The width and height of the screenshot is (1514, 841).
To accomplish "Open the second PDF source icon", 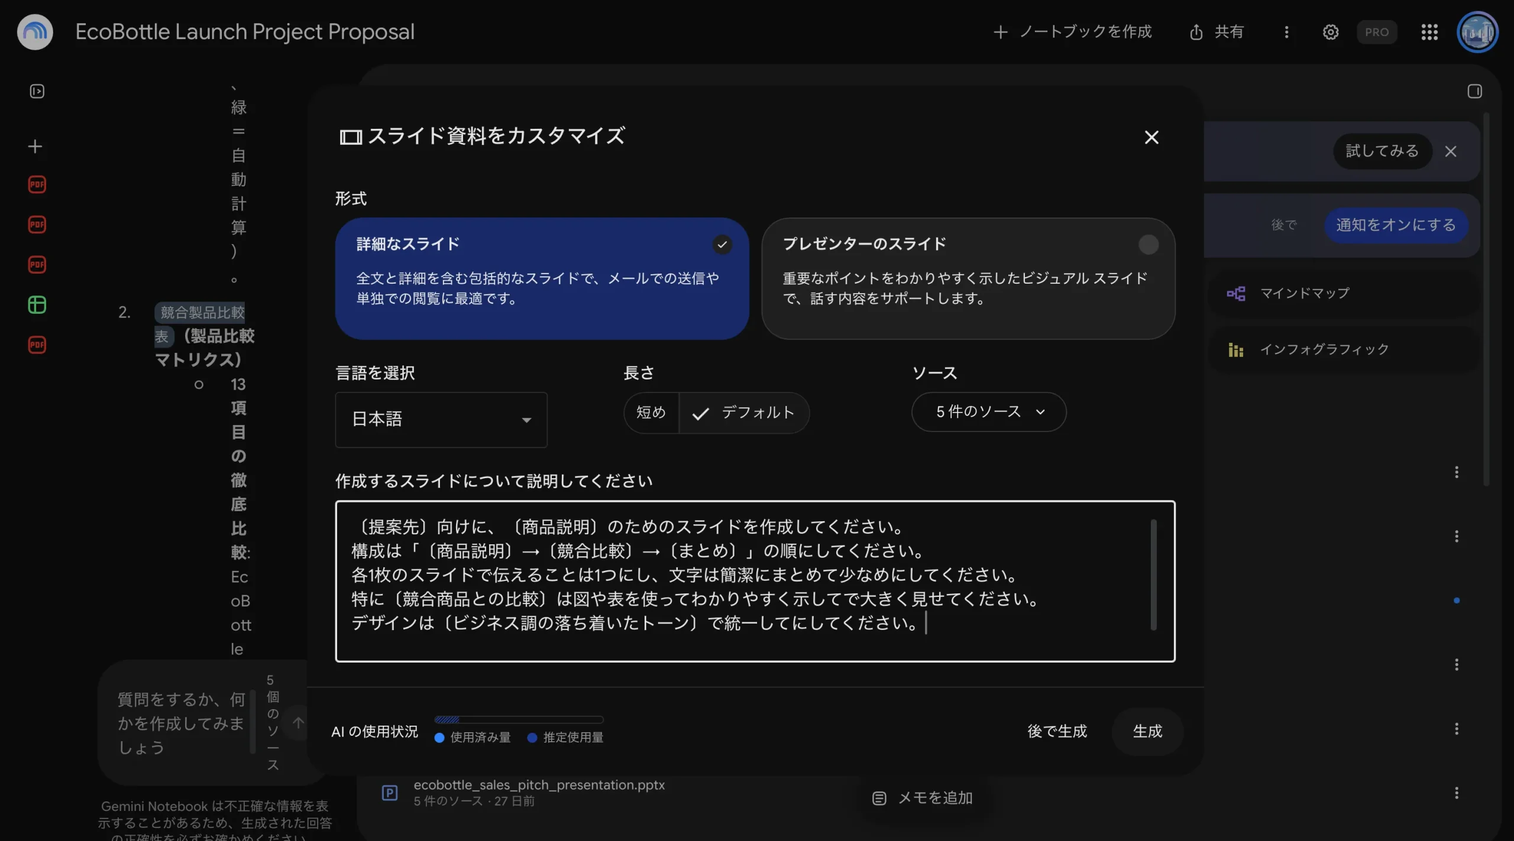I will pyautogui.click(x=37, y=225).
